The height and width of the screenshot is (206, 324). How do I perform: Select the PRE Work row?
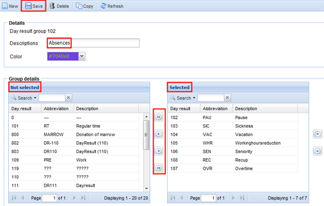[x=74, y=160]
